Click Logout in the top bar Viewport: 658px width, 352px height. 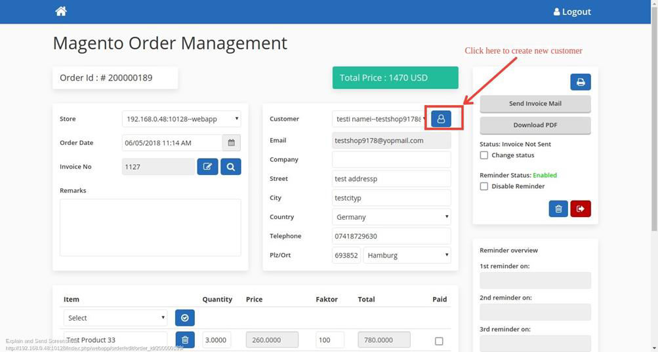tap(572, 12)
